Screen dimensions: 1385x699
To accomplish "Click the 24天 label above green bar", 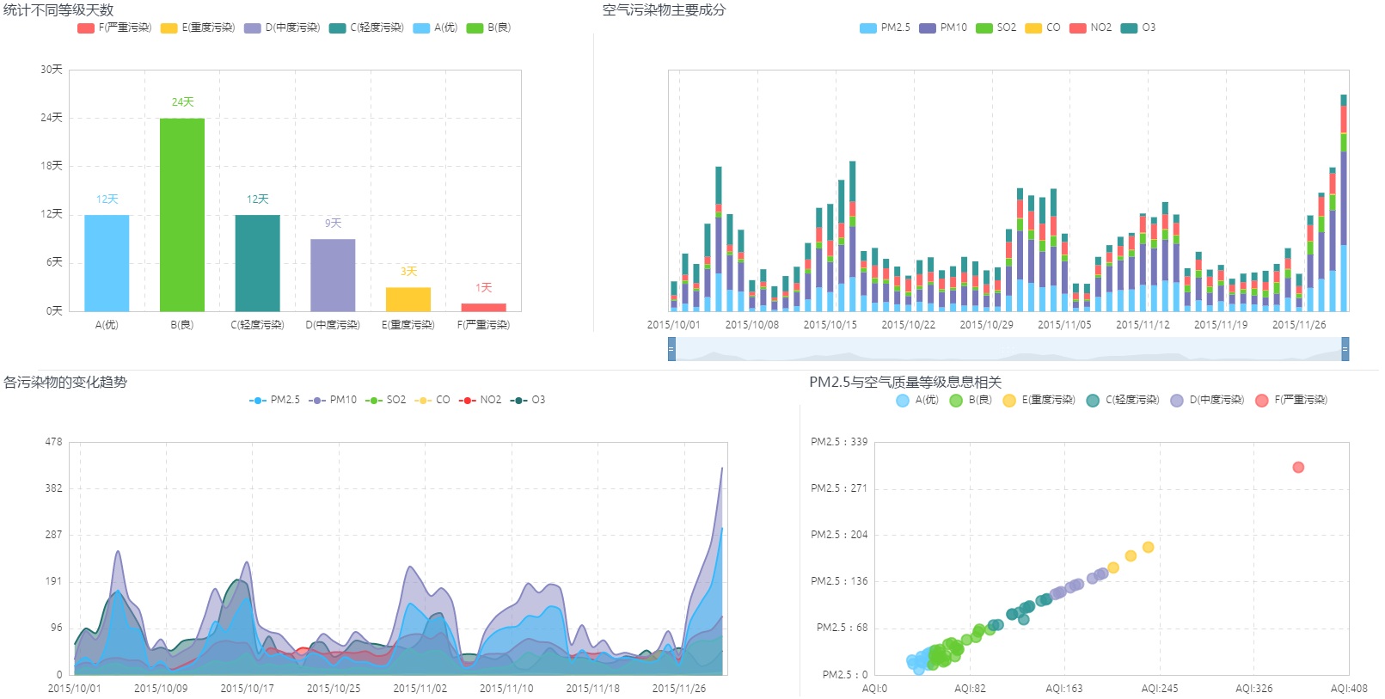I will tap(182, 102).
